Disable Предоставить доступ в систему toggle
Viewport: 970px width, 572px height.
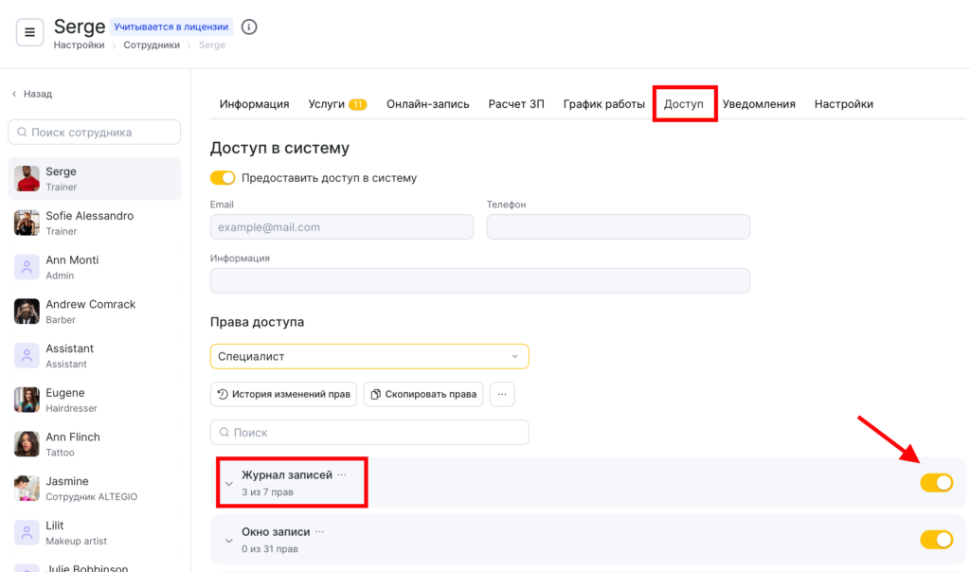pos(223,178)
